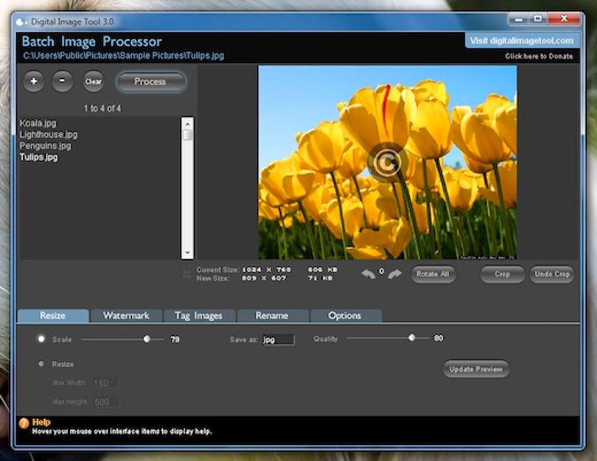Click the copyright watermark on preview
This screenshot has width=597, height=461.
(x=387, y=163)
